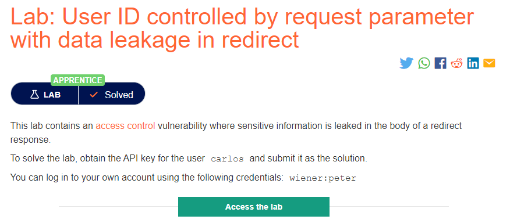Viewport: 510px width, 223px height.
Task: Click the lab description paragraph
Action: [236, 133]
